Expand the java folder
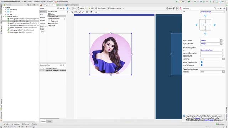Viewport: 228px width, 128px height. tap(6, 12)
